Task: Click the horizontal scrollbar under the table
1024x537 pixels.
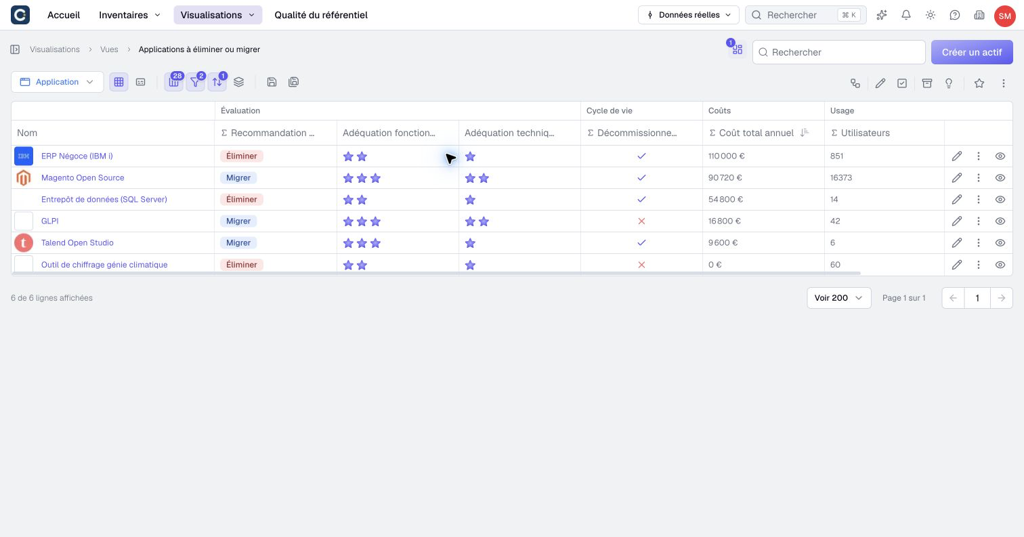Action: (x=436, y=273)
